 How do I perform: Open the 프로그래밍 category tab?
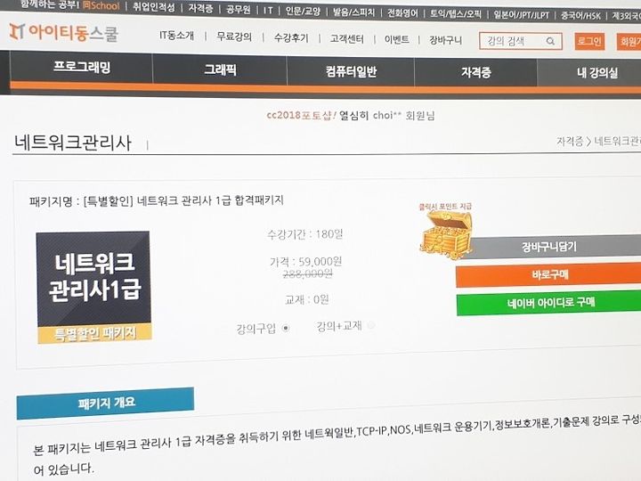point(82,67)
